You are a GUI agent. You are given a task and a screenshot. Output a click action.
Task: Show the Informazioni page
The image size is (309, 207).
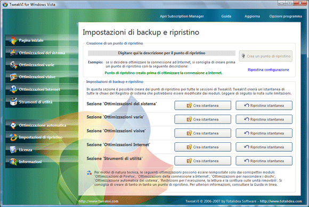coord(42,162)
